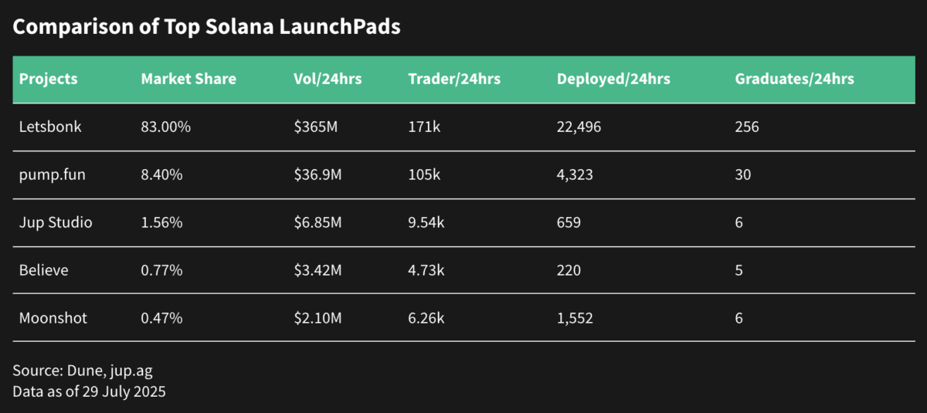Viewport: 927px width, 413px height.
Task: Select Moonshot's 1,552 deployed value
Action: pos(575,318)
